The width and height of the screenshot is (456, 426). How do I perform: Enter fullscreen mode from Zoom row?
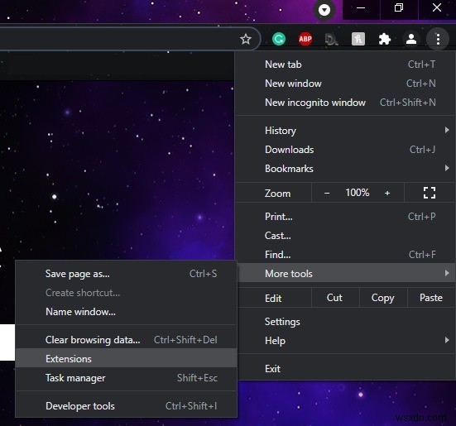click(x=430, y=193)
